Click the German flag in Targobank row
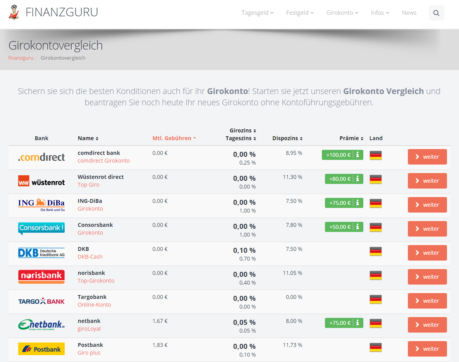Viewport: 459px width, 362px height. pos(376,299)
